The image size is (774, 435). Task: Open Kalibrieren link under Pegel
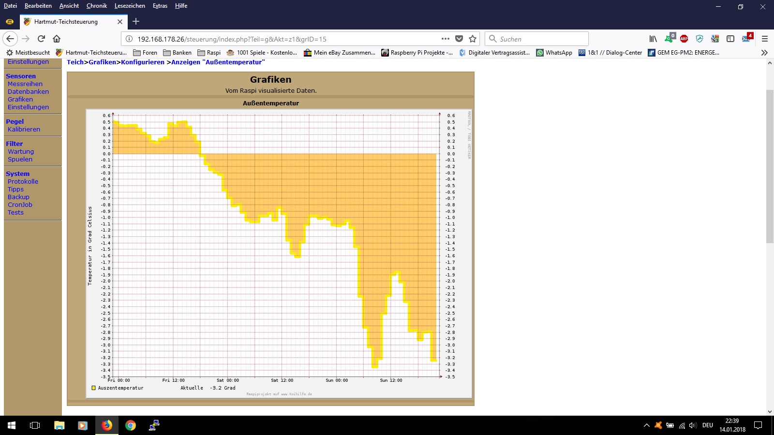pos(24,130)
